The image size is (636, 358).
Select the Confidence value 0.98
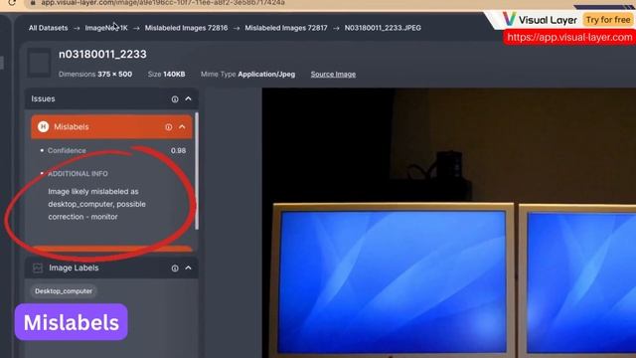coord(179,150)
